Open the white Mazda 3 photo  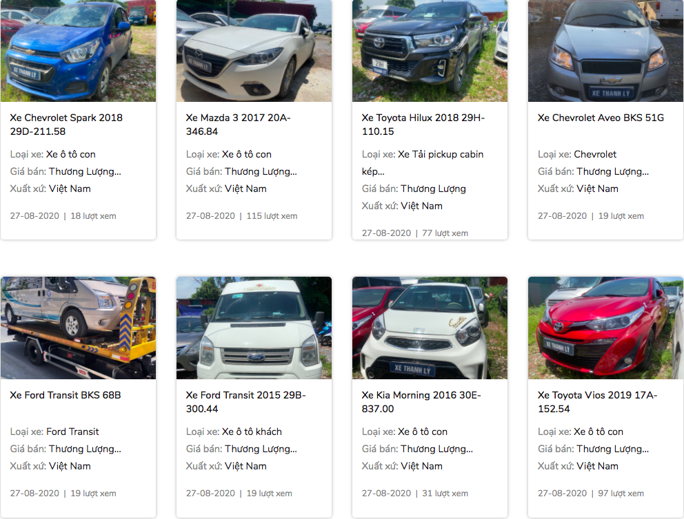pos(254,50)
